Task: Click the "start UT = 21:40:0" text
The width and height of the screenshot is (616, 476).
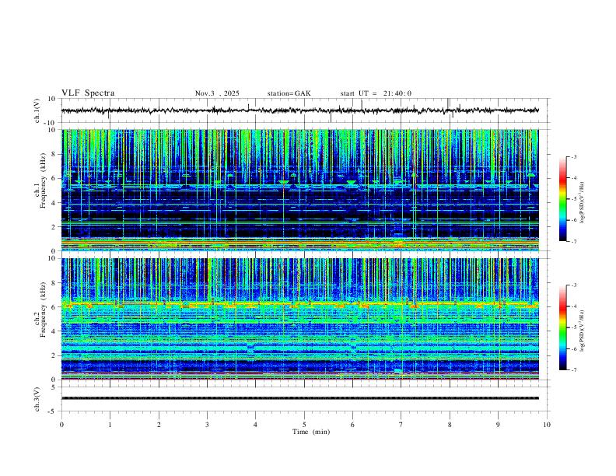Action: pos(376,93)
